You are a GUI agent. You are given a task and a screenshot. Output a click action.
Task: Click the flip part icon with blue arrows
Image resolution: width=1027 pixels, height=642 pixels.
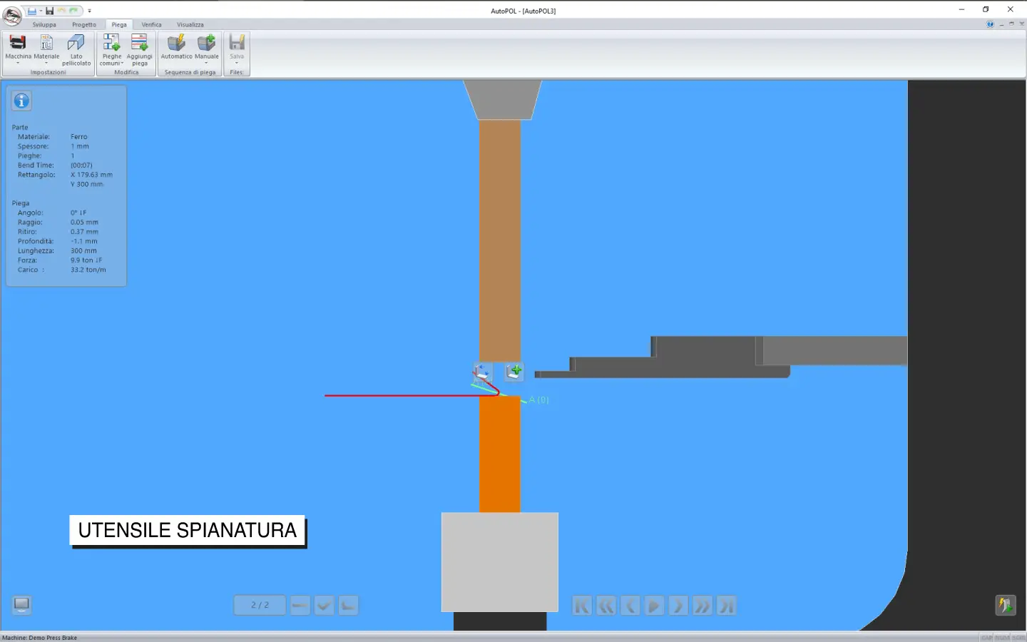pyautogui.click(x=482, y=372)
